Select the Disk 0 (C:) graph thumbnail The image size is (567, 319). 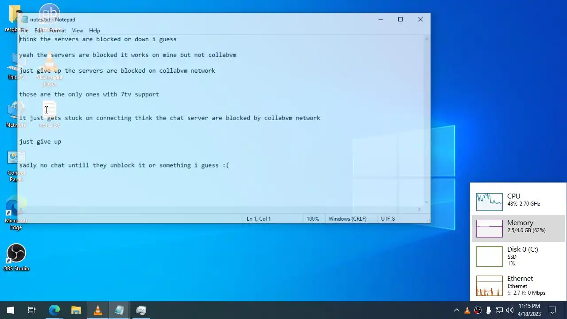coord(489,257)
